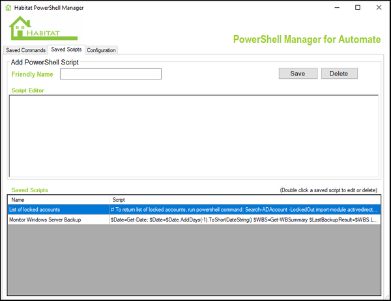Click the $Date=Get-Date script cell
The image size is (391, 301).
245,220
